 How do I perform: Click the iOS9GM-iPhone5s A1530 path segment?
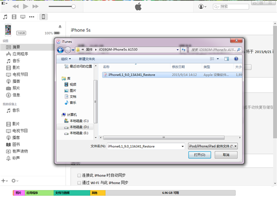(x=118, y=50)
